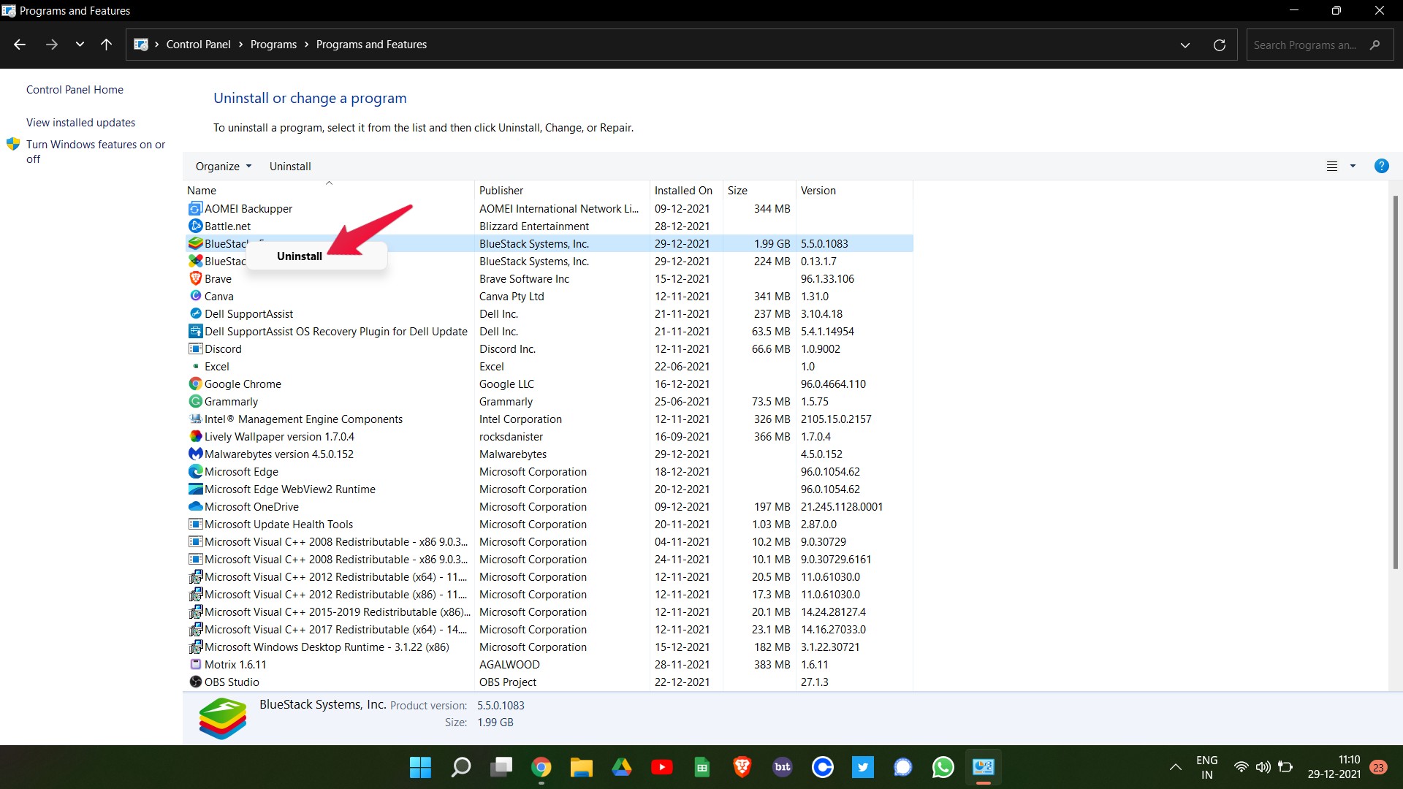Click the Microsoft Edge list icon
The height and width of the screenshot is (789, 1403).
click(195, 472)
